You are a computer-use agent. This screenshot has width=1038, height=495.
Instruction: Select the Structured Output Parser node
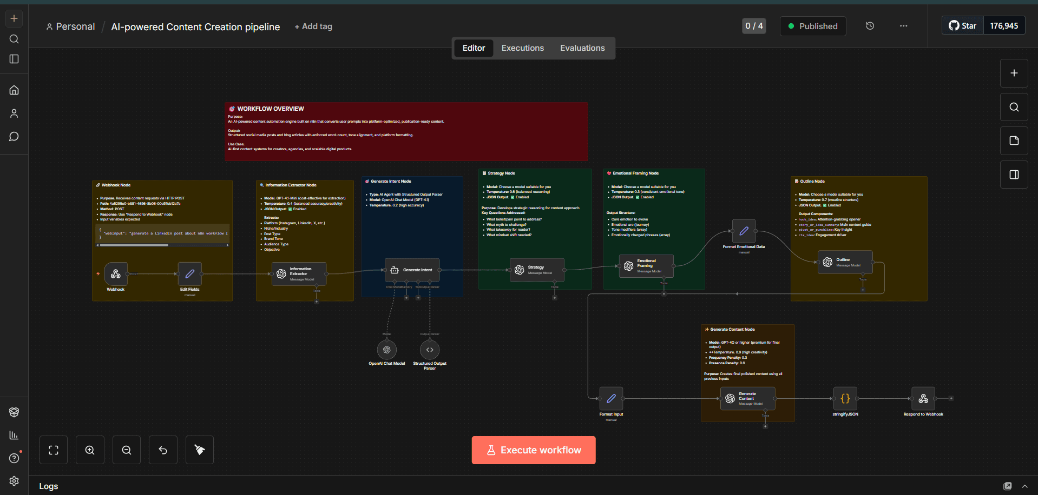[430, 350]
